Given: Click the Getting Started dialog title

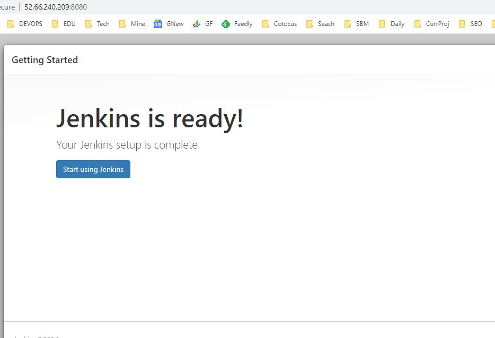Looking at the screenshot, I should point(45,60).
